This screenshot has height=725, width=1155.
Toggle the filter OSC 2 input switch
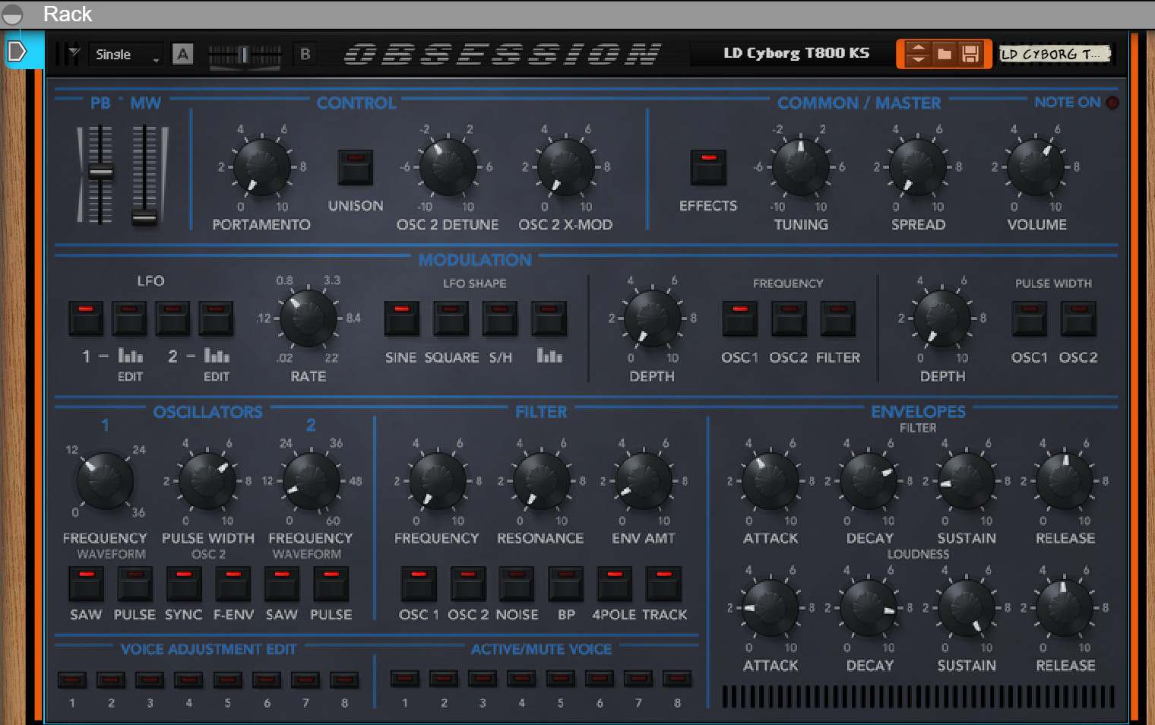[468, 584]
